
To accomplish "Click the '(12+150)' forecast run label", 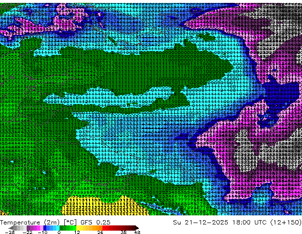I will 286,223.
